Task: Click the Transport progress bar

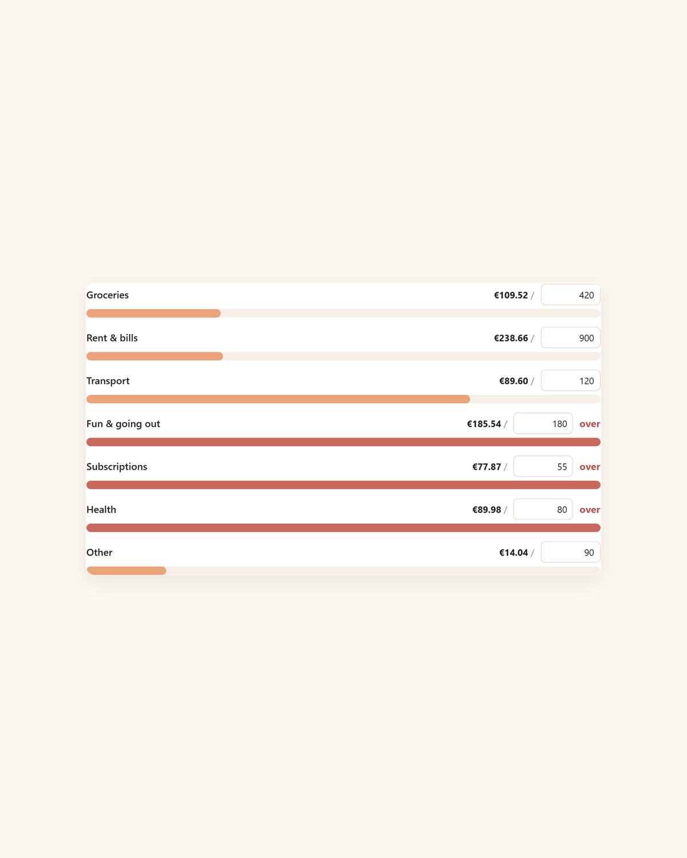Action: pos(343,399)
